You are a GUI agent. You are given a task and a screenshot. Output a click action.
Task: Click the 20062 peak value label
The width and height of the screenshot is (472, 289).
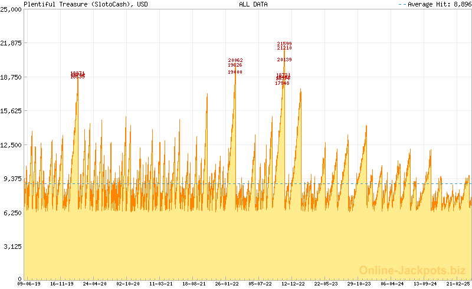pos(235,60)
